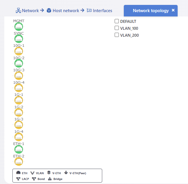This screenshot has width=188, height=184.
Task: Click the 1G-2 interface icon
Action: pos(19,112)
